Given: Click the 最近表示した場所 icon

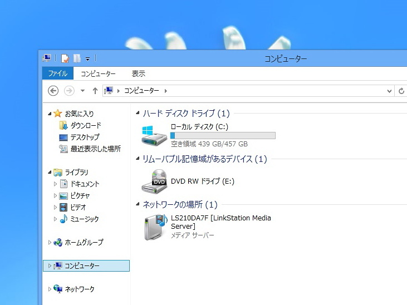Looking at the screenshot, I should (x=63, y=149).
